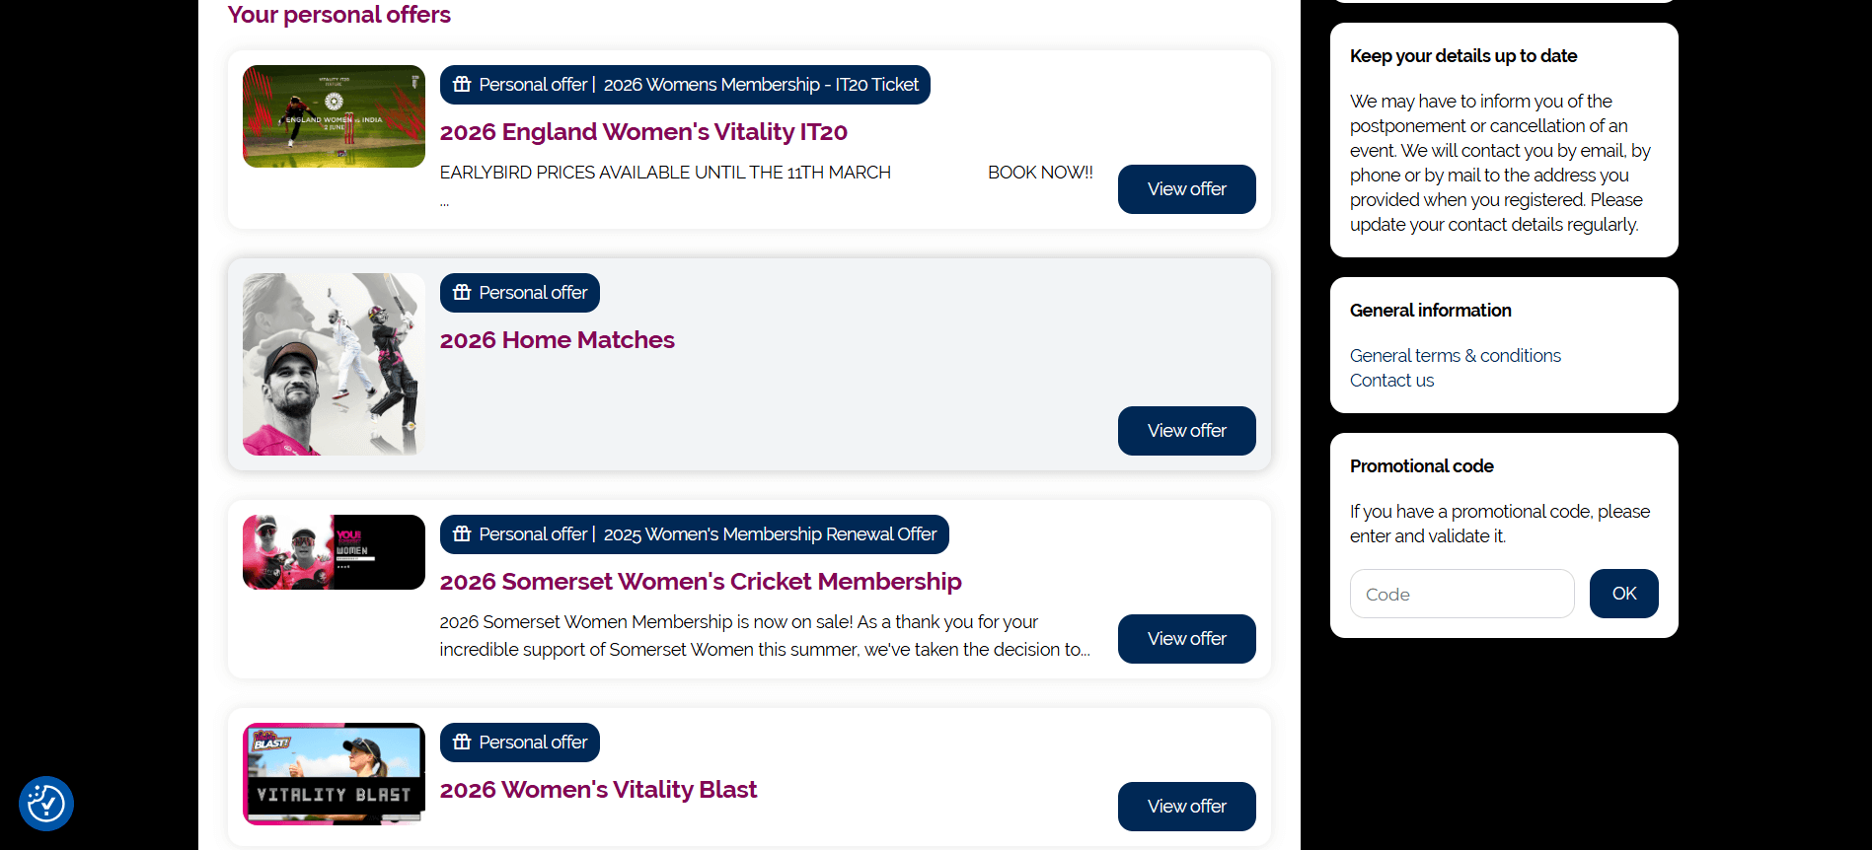
Task: Click gift icon on Women's Vitality Blast badge
Action: click(x=462, y=743)
